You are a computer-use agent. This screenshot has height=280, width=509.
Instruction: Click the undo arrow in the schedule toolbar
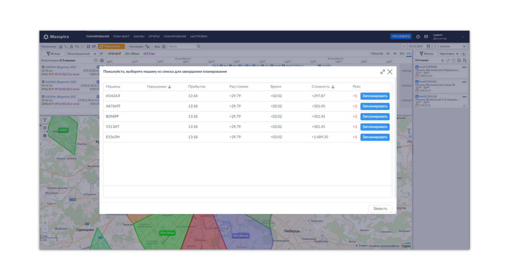click(x=77, y=46)
